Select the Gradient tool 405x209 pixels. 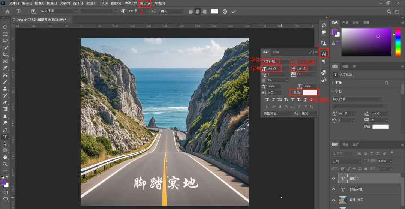pyautogui.click(x=5, y=109)
